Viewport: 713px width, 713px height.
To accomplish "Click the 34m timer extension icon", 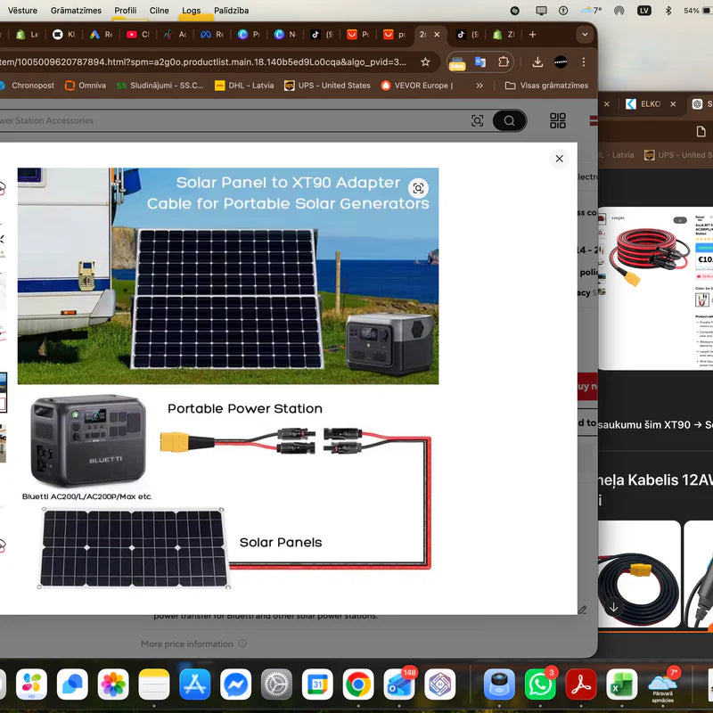I will pyautogui.click(x=457, y=62).
